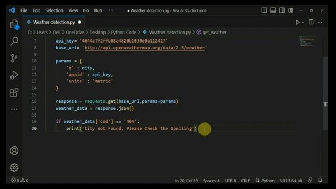This screenshot has height=189, width=336.
Task: Click the api_key string value
Action: tap(124, 41)
